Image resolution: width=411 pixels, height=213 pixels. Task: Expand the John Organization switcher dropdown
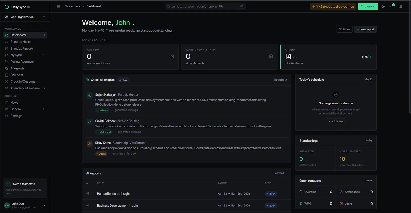coord(25,17)
